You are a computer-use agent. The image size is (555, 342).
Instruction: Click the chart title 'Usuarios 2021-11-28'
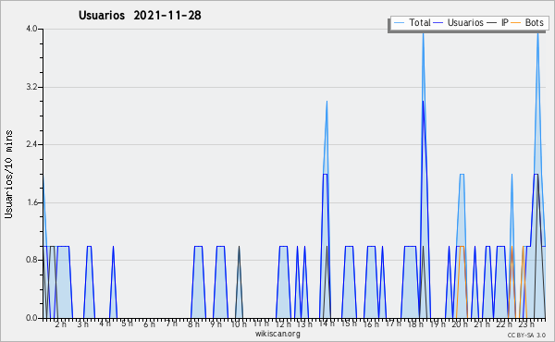tap(140, 16)
